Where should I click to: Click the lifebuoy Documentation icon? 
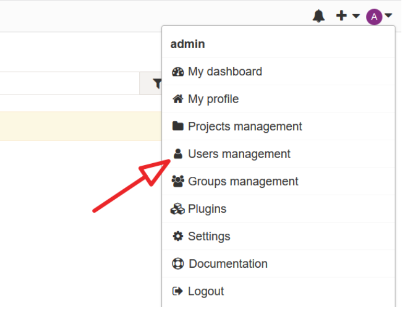click(x=178, y=264)
